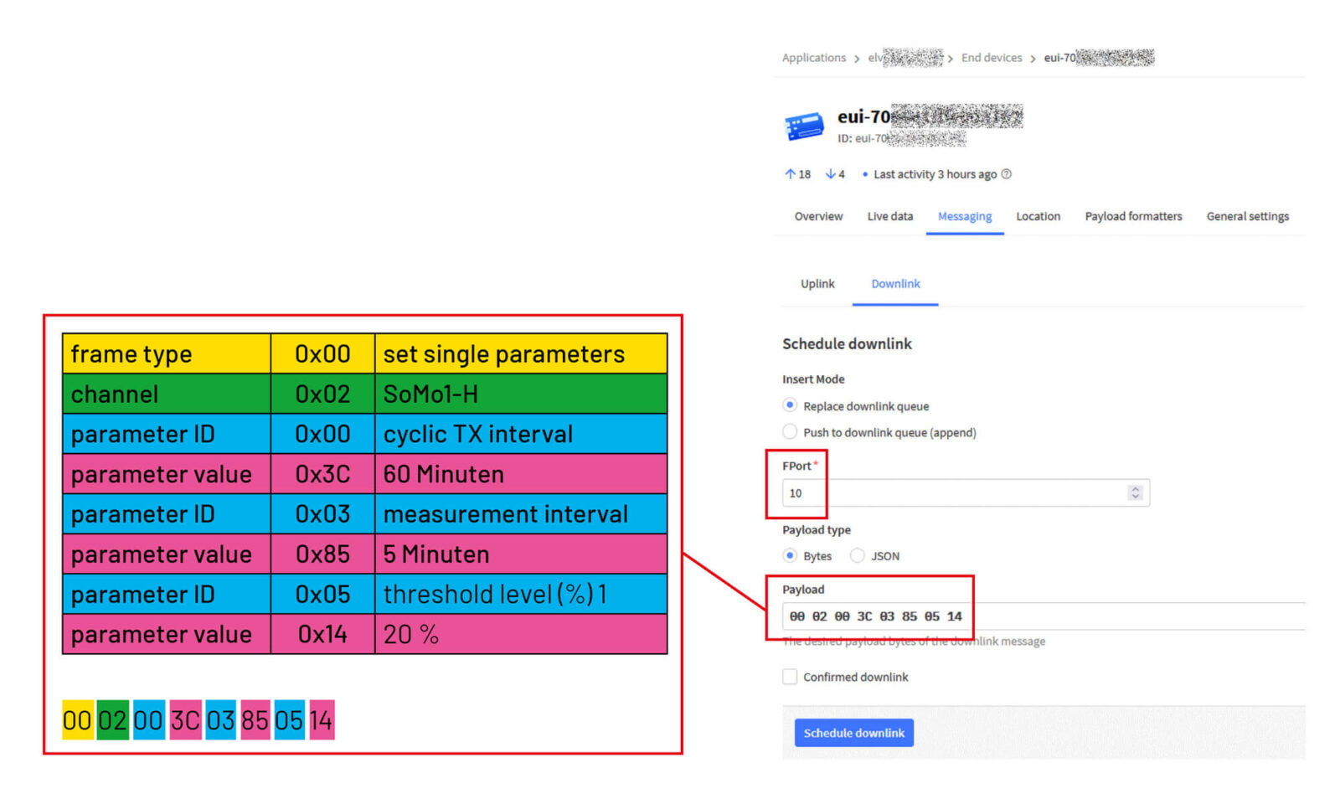
Task: Choose JSON payload type
Action: (x=858, y=555)
